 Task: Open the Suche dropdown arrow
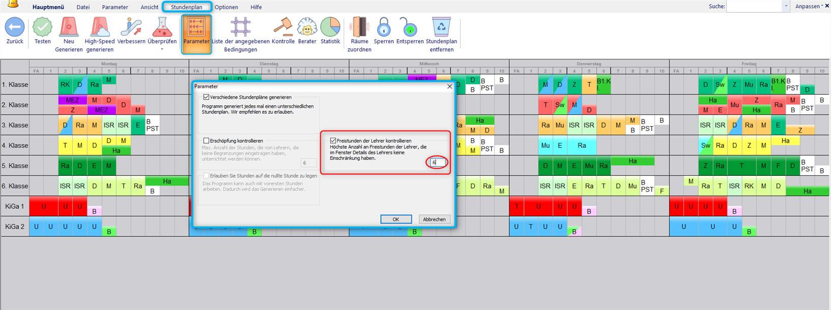786,7
